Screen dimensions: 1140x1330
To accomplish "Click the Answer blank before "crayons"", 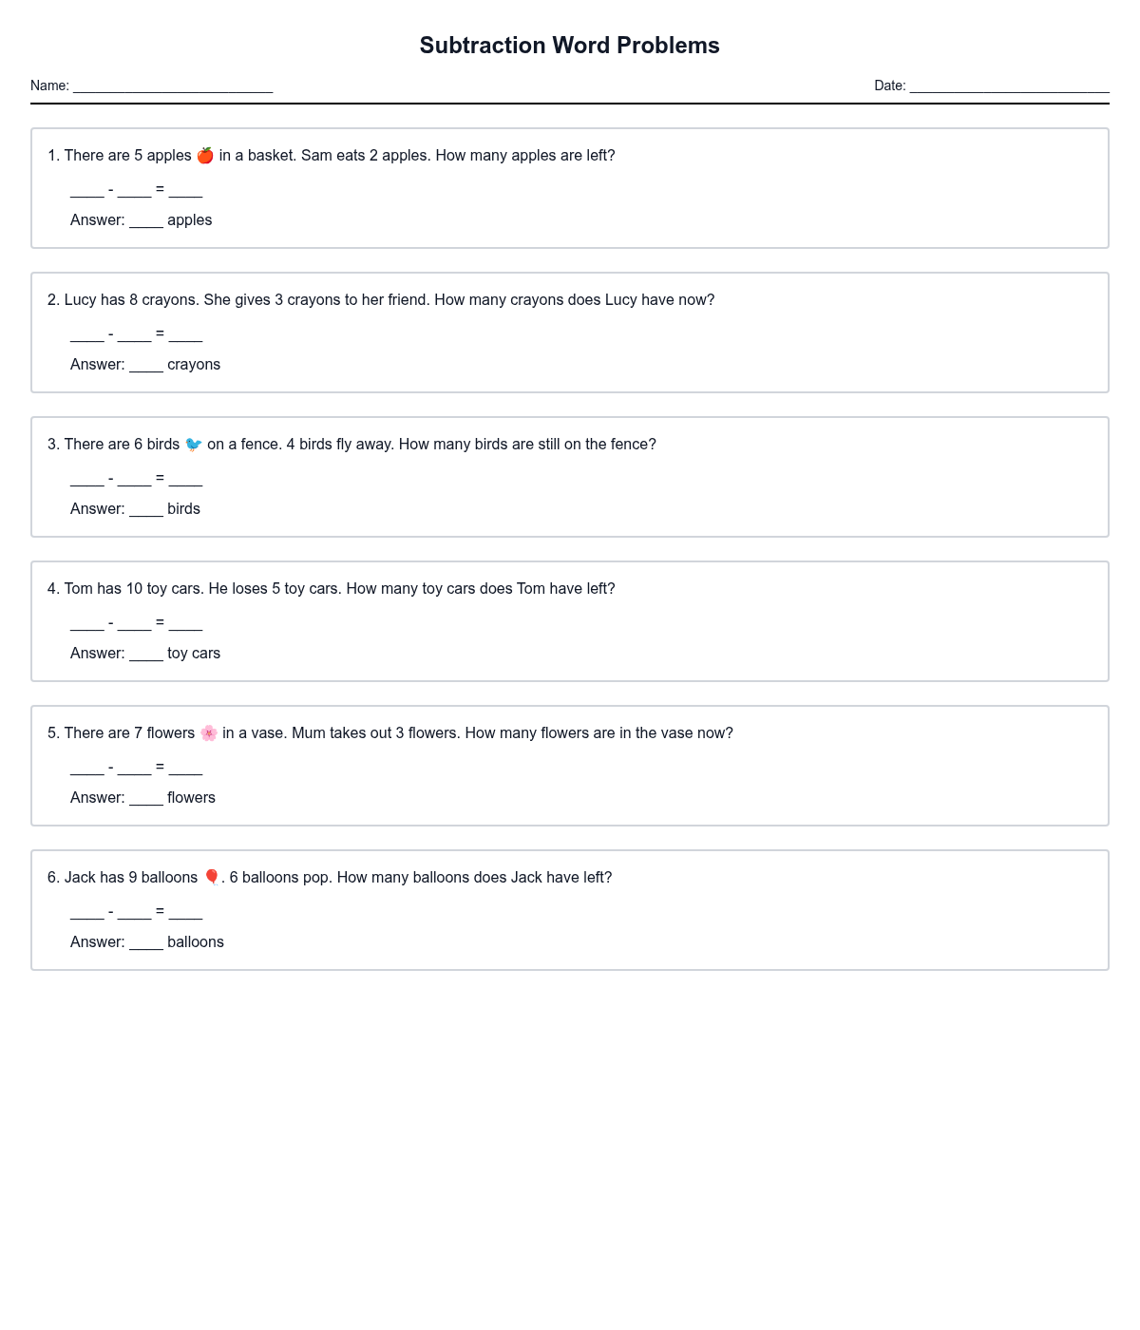I will pyautogui.click(x=146, y=366).
